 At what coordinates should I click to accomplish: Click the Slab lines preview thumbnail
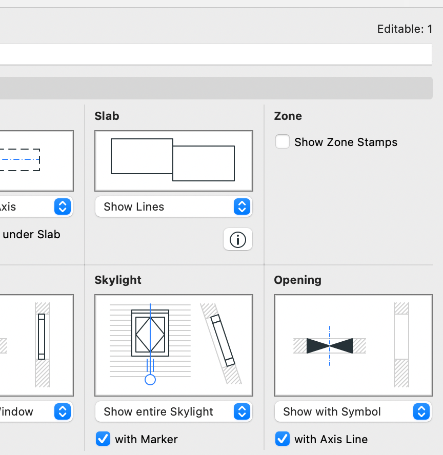tap(173, 160)
